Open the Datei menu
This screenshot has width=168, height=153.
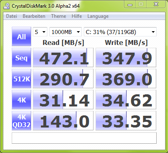12,16
